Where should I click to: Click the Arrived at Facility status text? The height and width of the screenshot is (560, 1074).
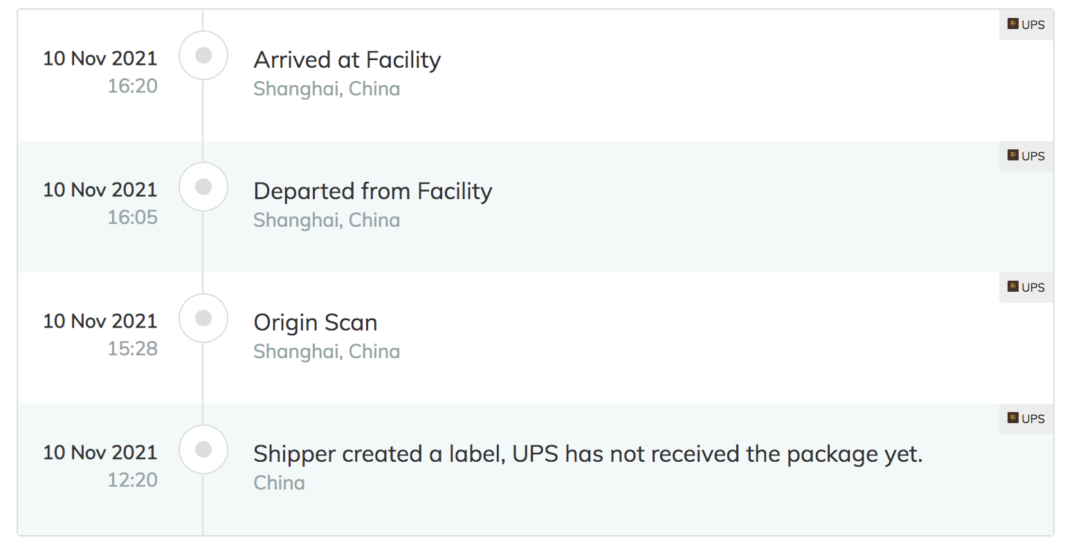[347, 60]
